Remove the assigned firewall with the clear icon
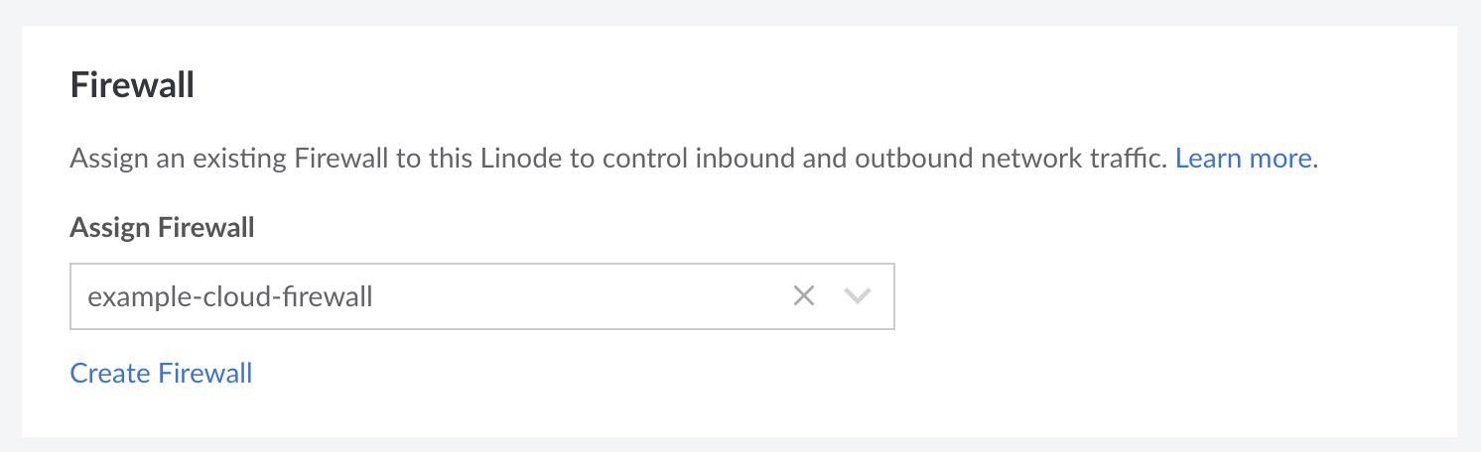 click(x=803, y=295)
